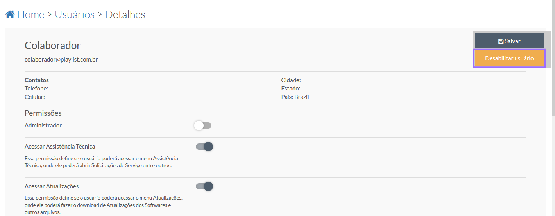The height and width of the screenshot is (216, 555).
Task: Click the floppy disk icon on Salvar
Action: click(x=501, y=41)
